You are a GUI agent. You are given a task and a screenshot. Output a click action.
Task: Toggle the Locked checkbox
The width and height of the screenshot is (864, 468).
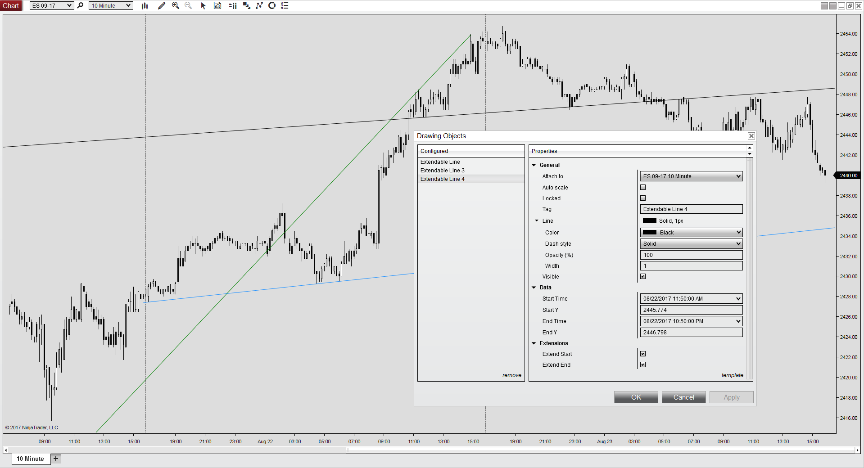(643, 198)
